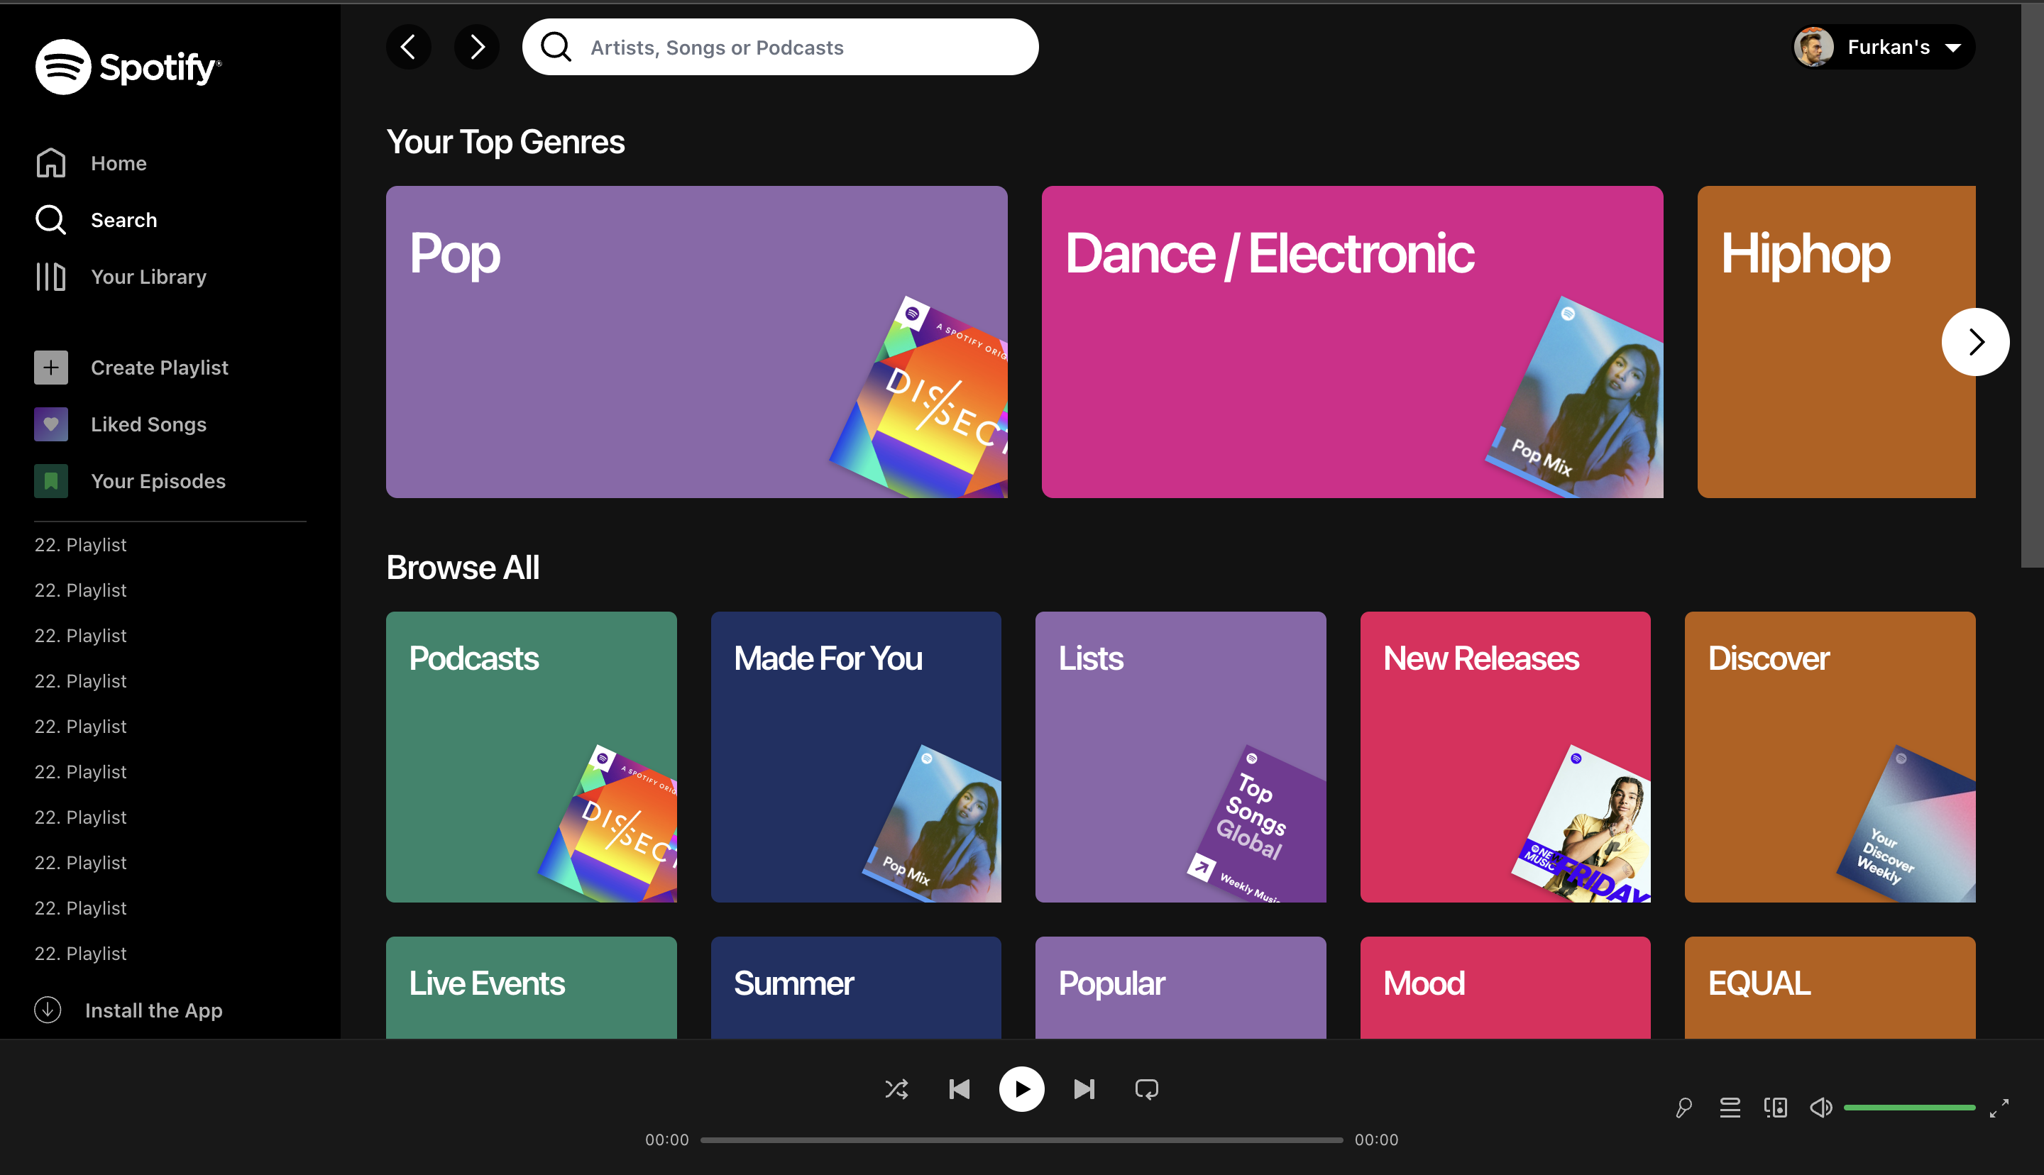Open the connect to device icon

click(x=1775, y=1107)
